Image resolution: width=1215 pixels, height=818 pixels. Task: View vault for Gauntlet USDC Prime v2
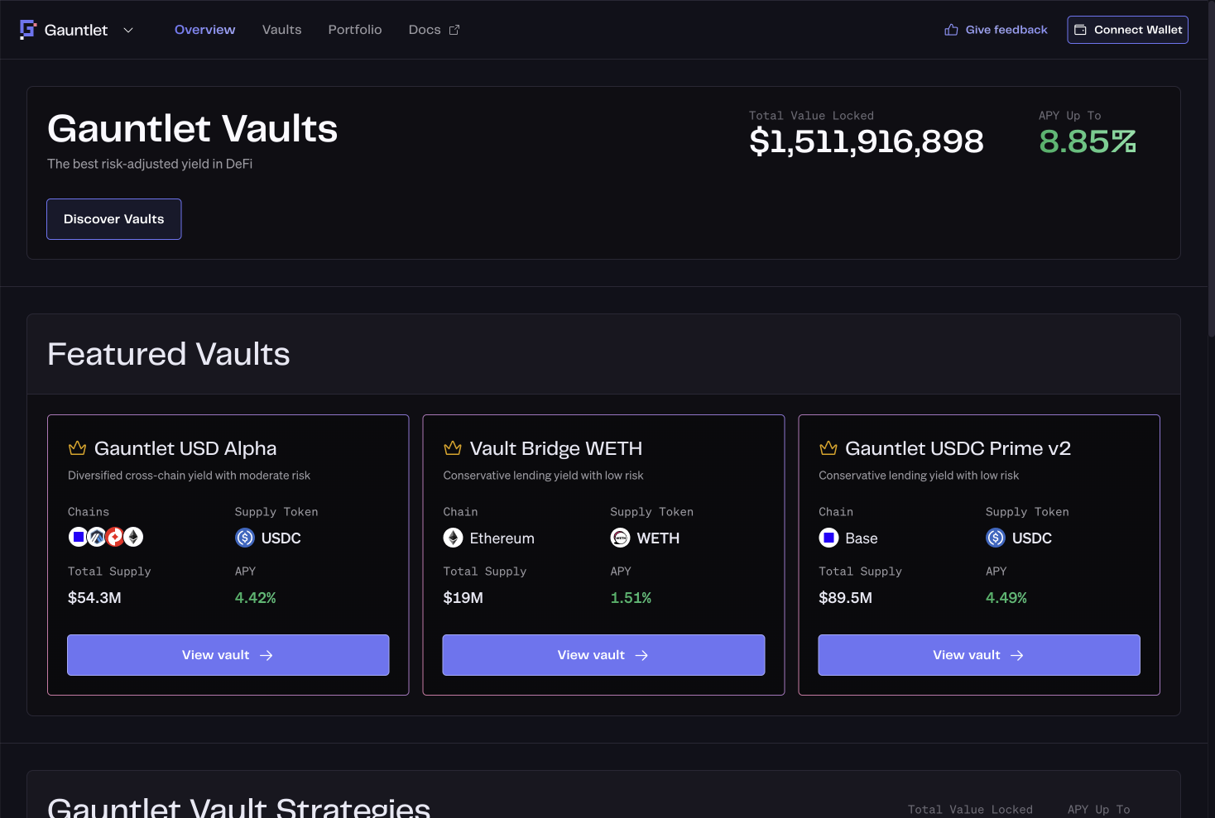click(979, 655)
